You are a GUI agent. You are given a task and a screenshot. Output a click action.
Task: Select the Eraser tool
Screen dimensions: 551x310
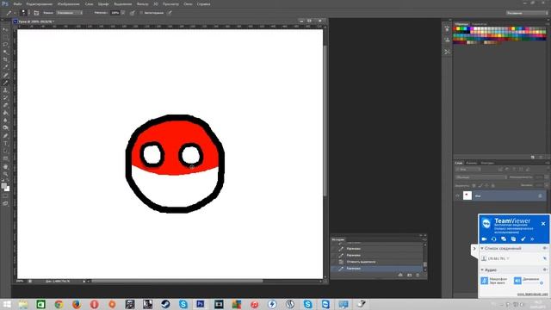pos(5,105)
